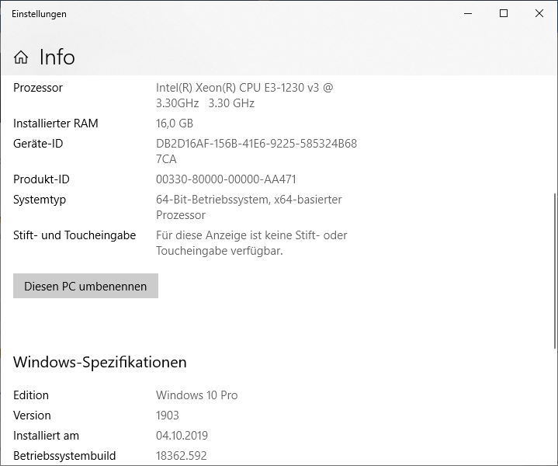Click the 64-Bit-Betriebssystem Systemtyp value

[248, 207]
